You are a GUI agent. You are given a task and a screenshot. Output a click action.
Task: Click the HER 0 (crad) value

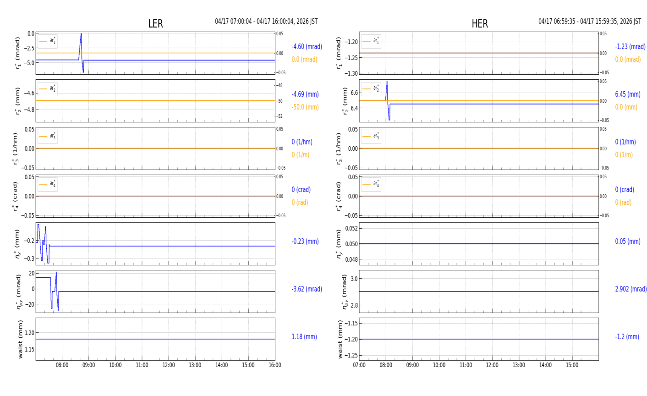625,190
